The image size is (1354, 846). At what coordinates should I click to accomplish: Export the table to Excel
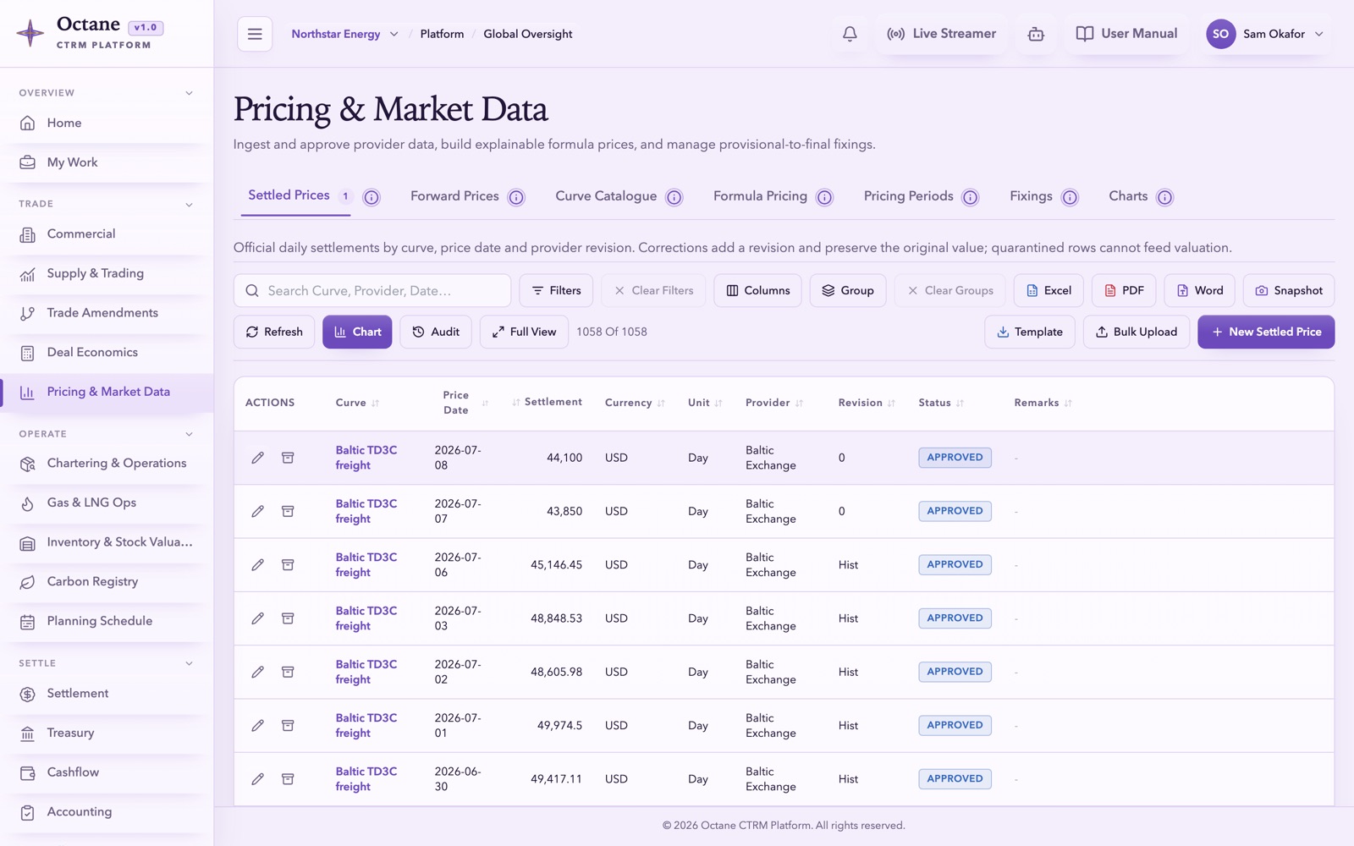1049,290
